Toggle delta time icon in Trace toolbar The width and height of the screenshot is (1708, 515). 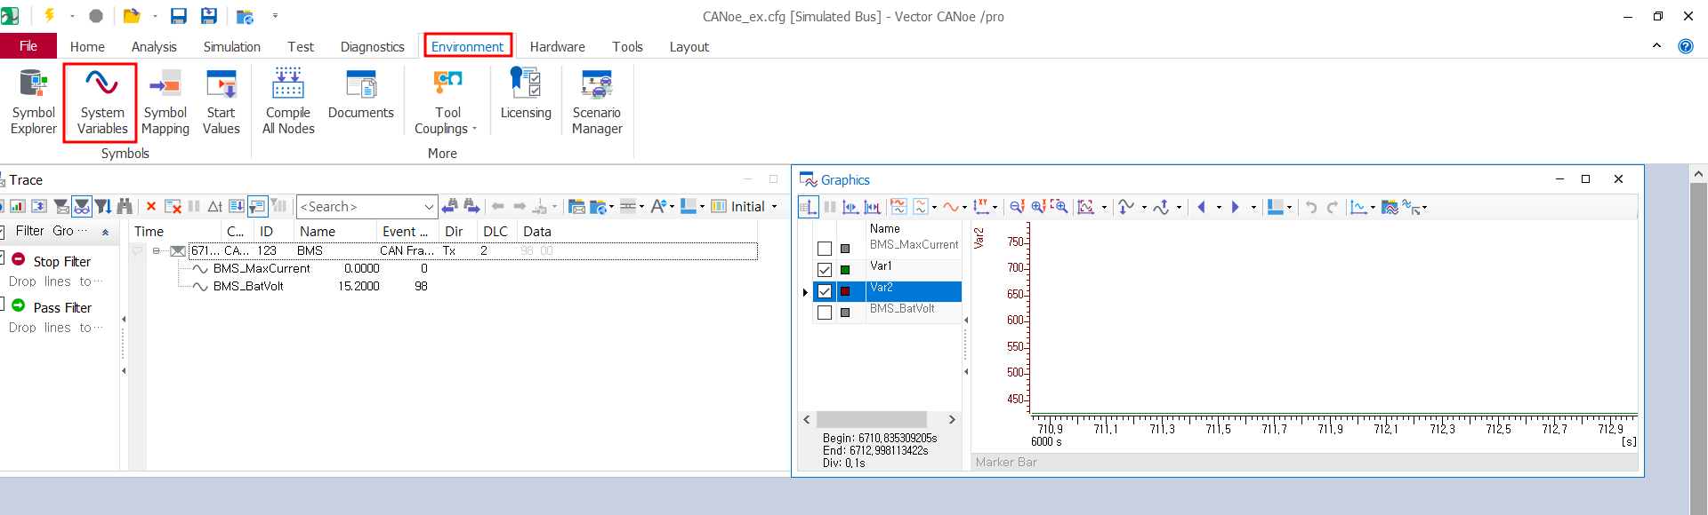[214, 207]
